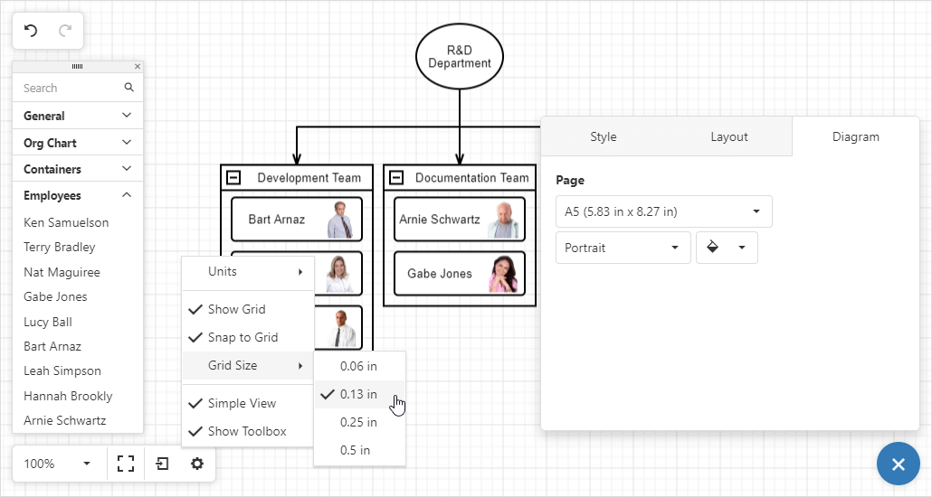Click Ken Samuelson in Employees list
Screen dimensions: 932x497
coord(66,222)
